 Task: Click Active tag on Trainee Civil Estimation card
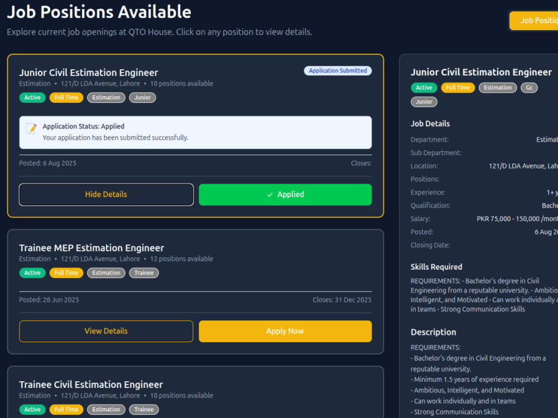(x=32, y=410)
